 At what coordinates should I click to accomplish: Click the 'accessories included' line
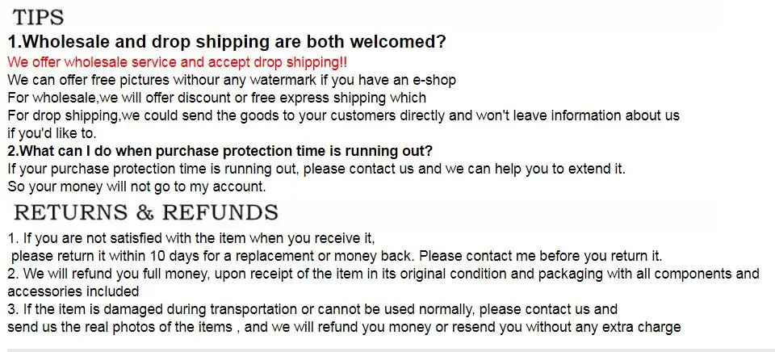[x=73, y=291]
